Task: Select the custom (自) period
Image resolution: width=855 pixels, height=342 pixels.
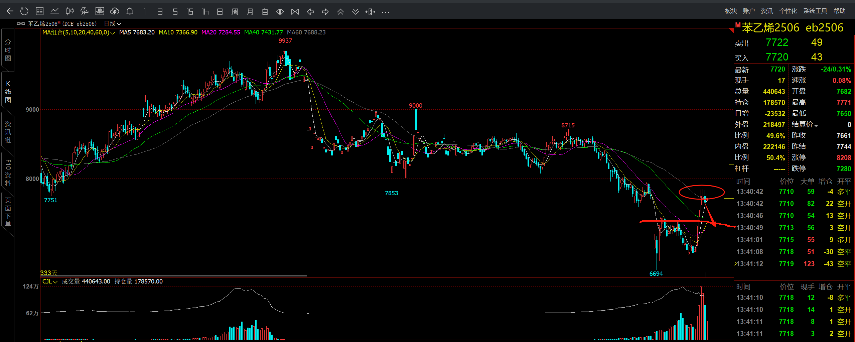Action: coord(265,12)
